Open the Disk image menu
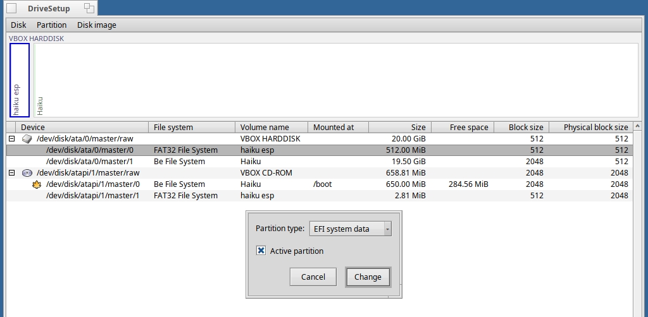Viewport: 648px width, 317px height. [x=96, y=25]
